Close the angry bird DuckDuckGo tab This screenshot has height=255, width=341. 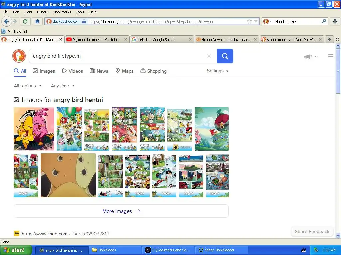(x=61, y=39)
